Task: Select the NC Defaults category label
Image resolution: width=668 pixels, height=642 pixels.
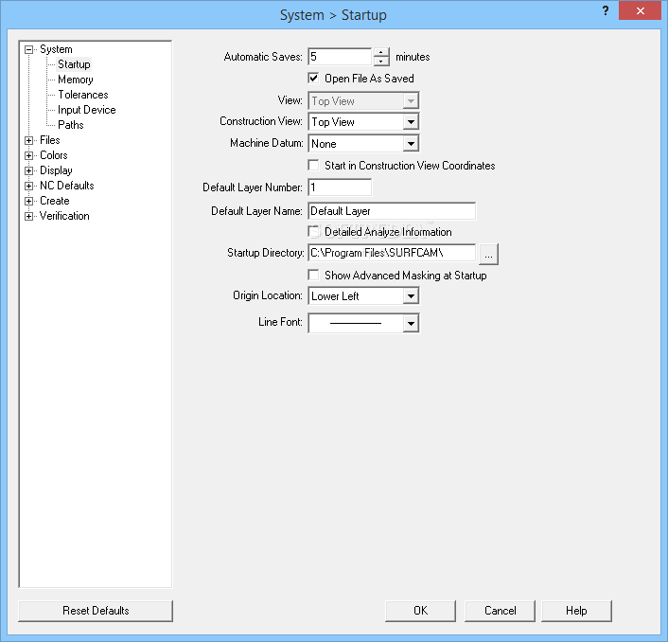Action: [x=67, y=186]
